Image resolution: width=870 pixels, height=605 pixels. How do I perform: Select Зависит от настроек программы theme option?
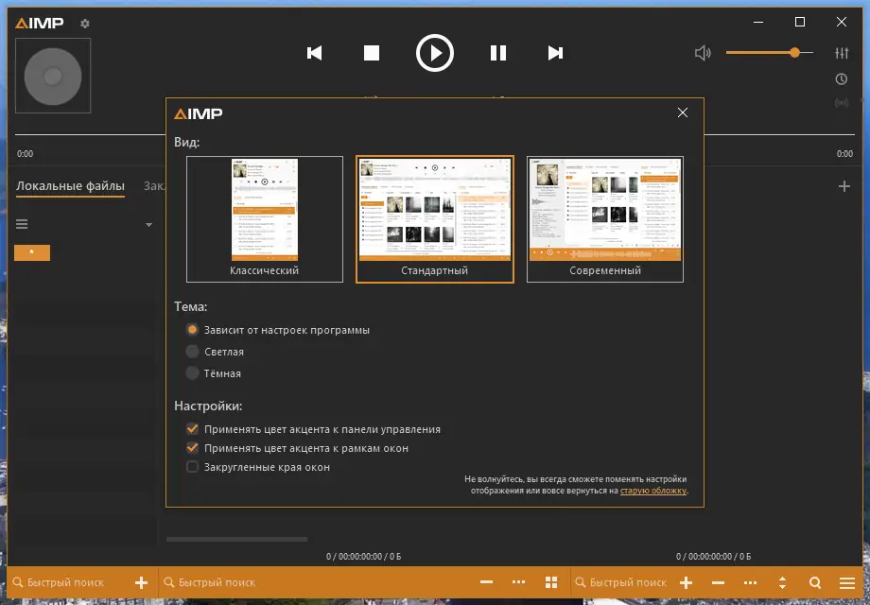coord(278,330)
